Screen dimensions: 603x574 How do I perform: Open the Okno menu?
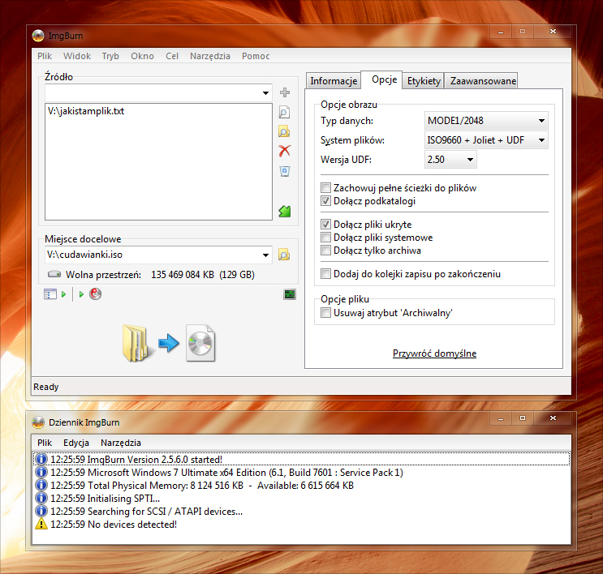(x=142, y=56)
